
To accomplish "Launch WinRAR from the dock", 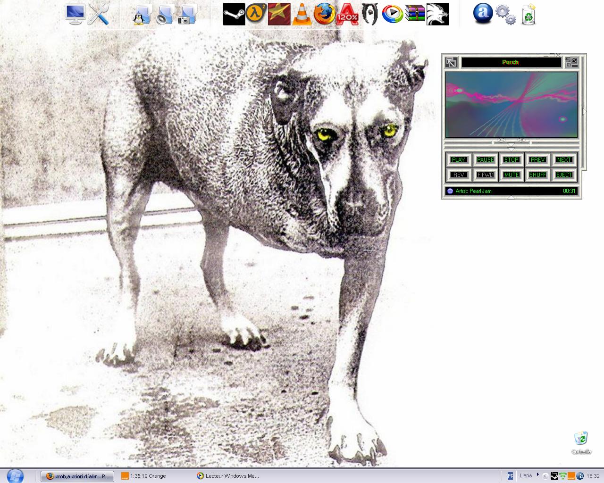I will 415,14.
